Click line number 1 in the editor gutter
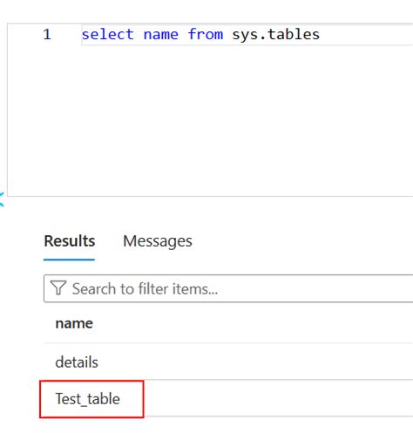The height and width of the screenshot is (433, 413). (47, 34)
